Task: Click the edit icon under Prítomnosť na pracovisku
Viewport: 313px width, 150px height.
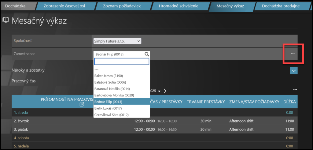Action: (x=82, y=105)
